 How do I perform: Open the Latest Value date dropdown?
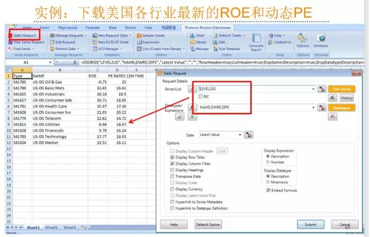[x=240, y=135]
